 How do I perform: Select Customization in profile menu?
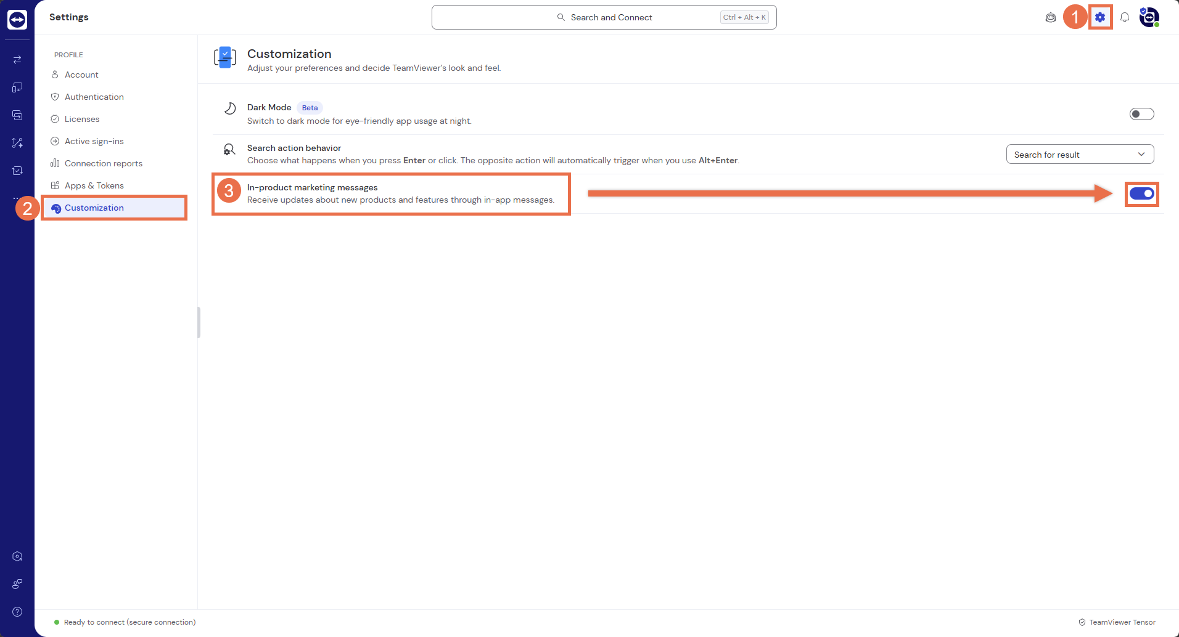[x=114, y=208]
